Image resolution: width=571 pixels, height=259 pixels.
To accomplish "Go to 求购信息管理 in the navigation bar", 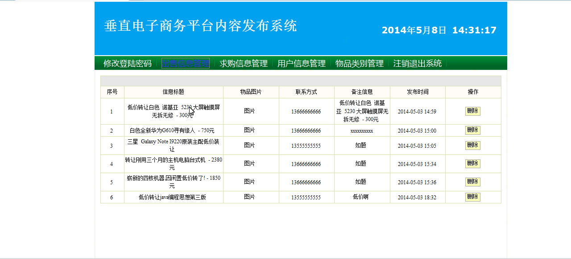I will click(x=244, y=64).
